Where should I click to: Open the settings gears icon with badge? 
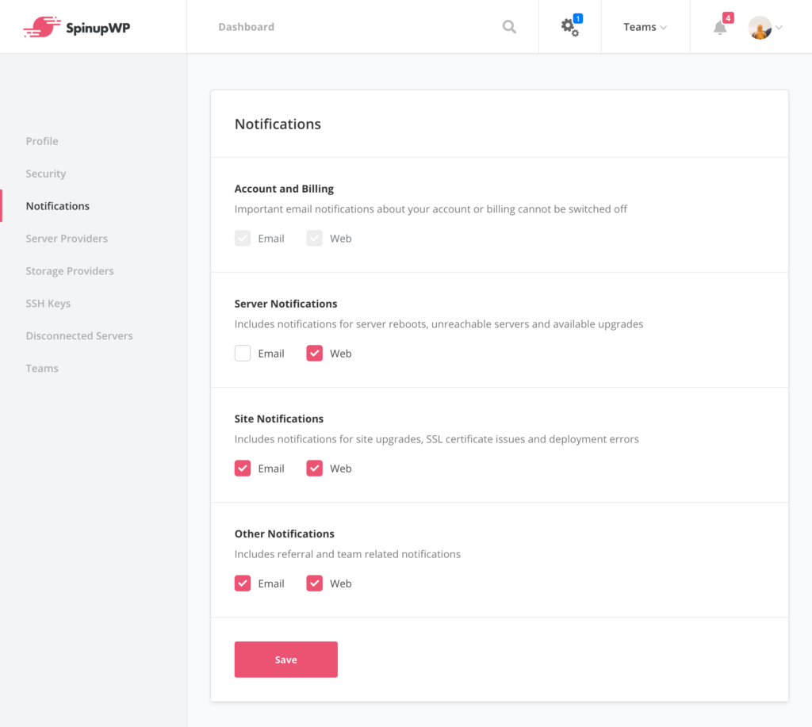pyautogui.click(x=570, y=26)
